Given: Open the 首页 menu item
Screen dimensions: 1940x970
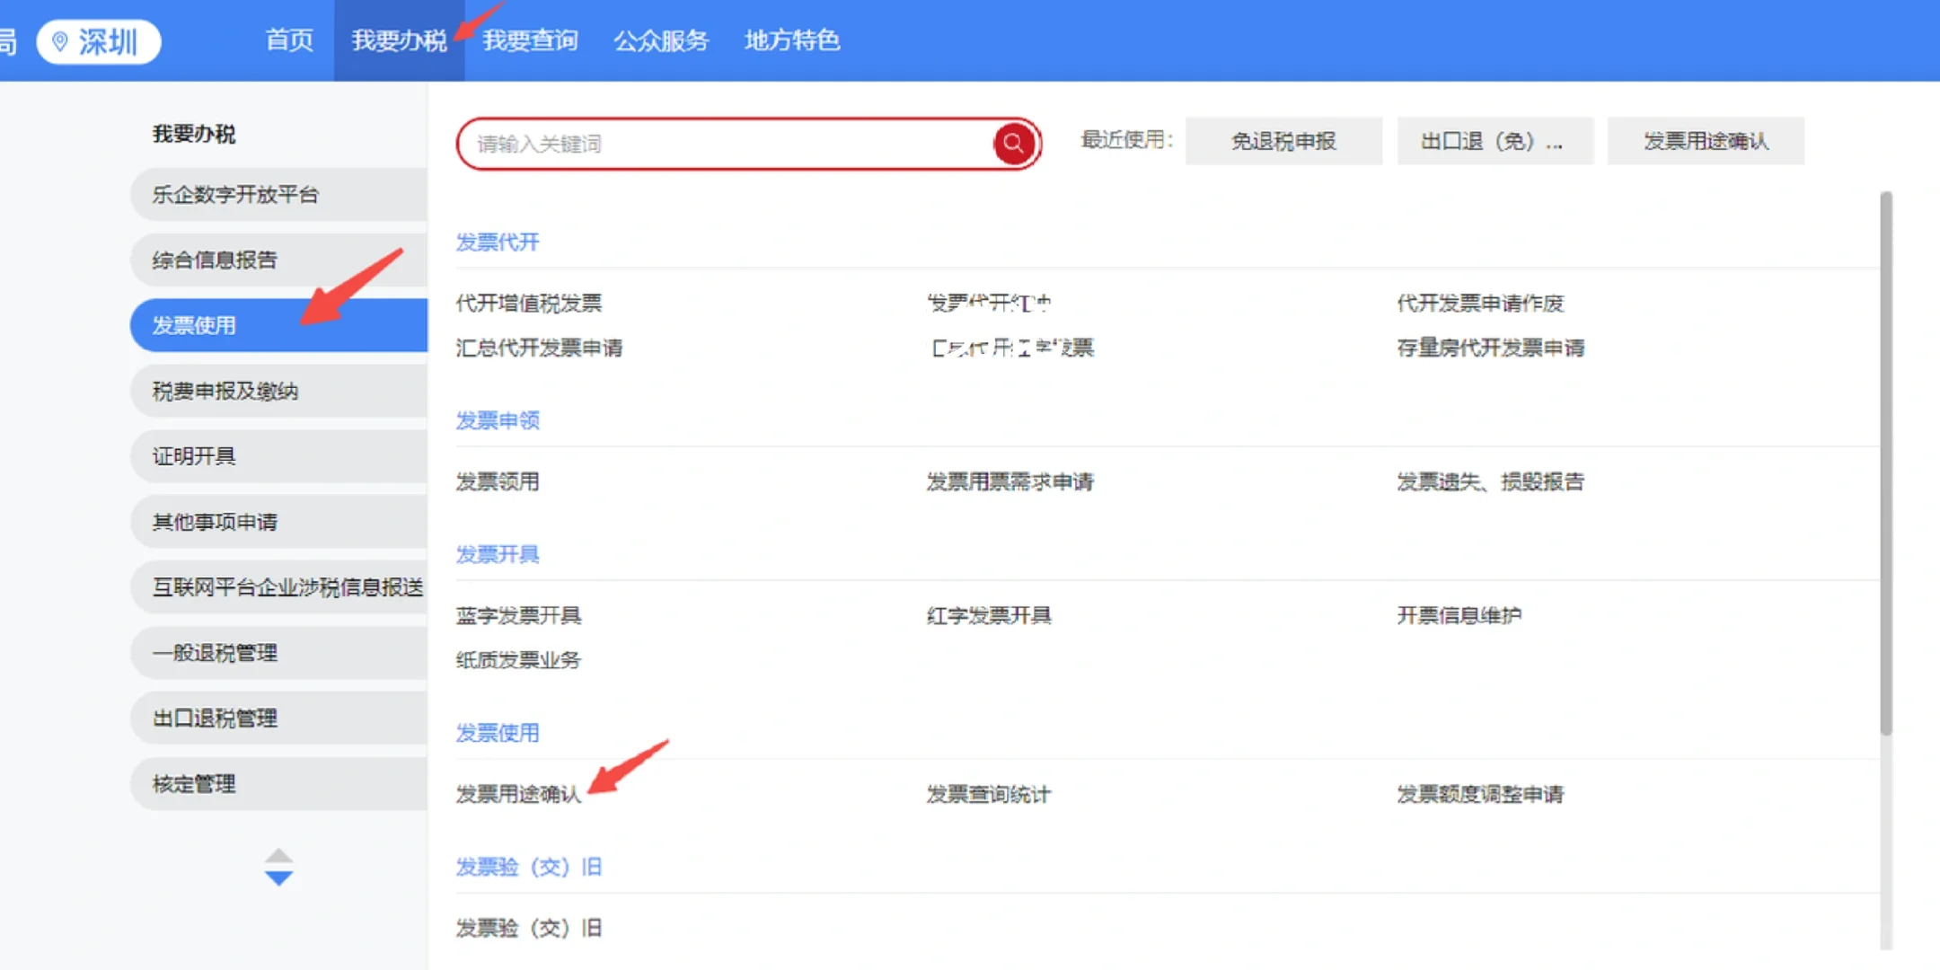Looking at the screenshot, I should (288, 40).
